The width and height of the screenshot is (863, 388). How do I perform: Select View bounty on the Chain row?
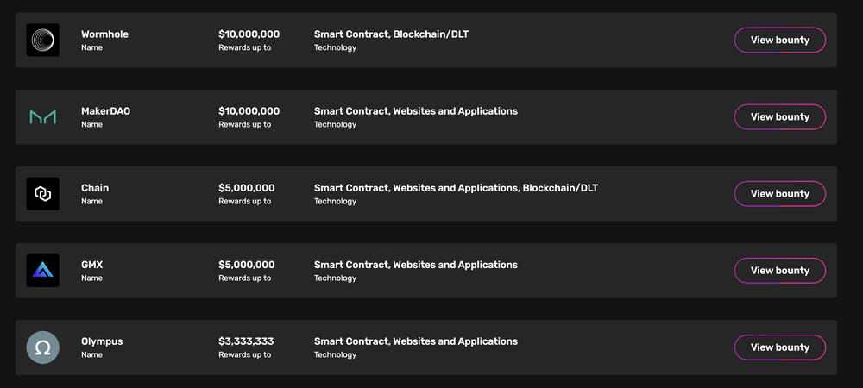(780, 193)
